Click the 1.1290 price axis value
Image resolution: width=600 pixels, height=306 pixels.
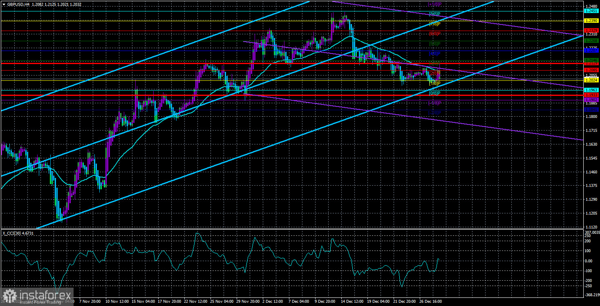pyautogui.click(x=591, y=200)
